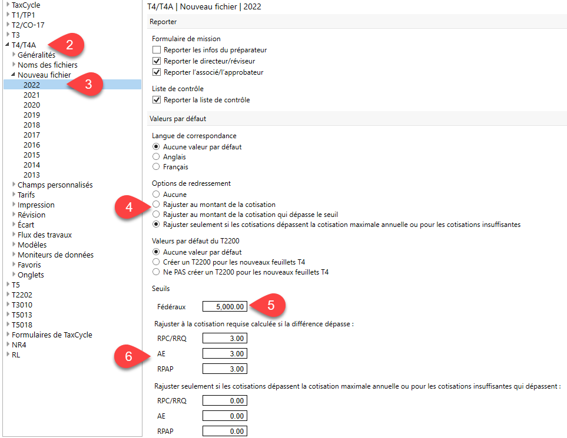The image size is (567, 438).
Task: Uncheck Reporter la liste de contrôle
Action: (x=157, y=100)
